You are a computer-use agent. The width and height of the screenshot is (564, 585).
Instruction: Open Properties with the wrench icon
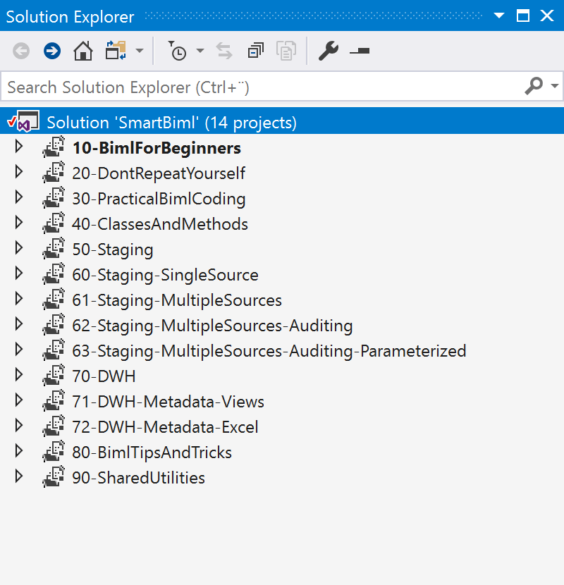[328, 51]
